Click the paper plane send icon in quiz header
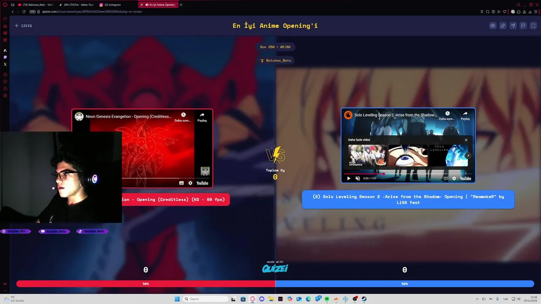 (x=513, y=26)
